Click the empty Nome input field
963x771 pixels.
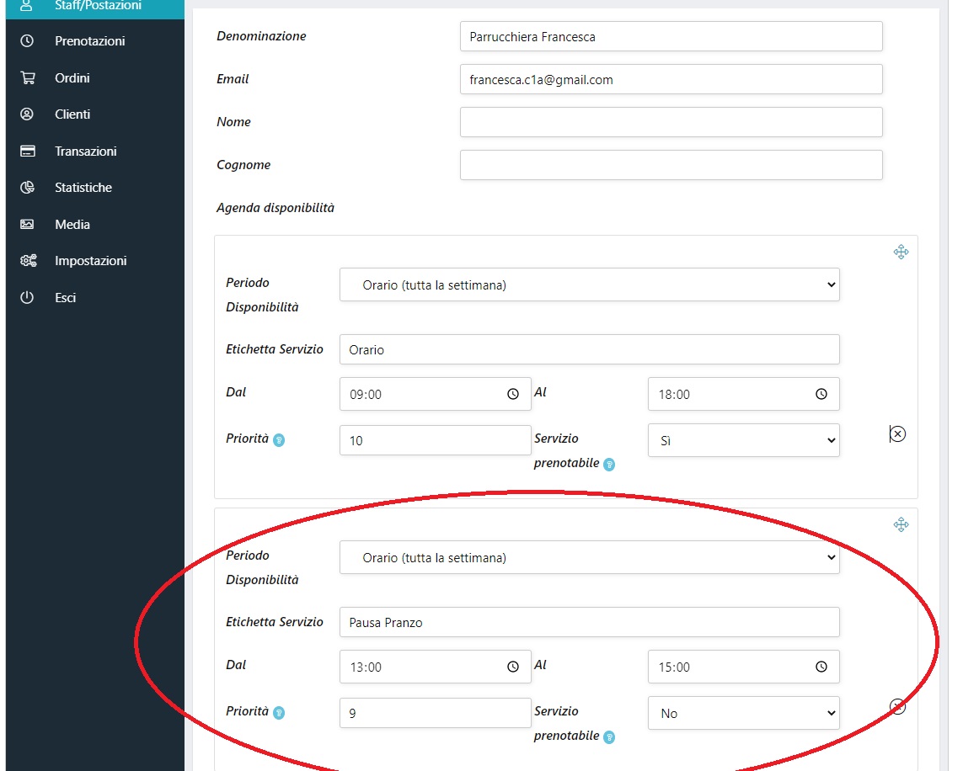coord(671,122)
